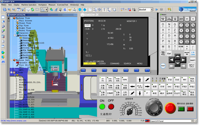Open the Workpiece menu

coord(42,5)
